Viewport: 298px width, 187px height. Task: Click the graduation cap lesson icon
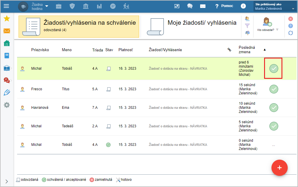click(x=23, y=6)
